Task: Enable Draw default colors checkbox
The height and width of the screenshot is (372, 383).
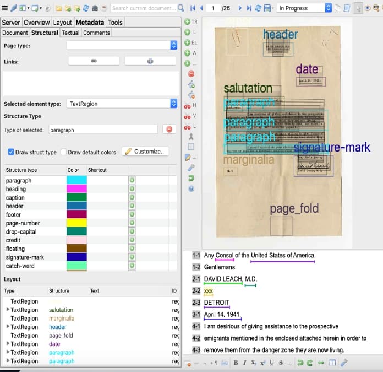Action: [x=63, y=152]
